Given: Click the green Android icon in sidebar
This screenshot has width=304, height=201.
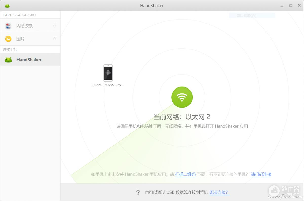Looking at the screenshot, I should pos(8,60).
